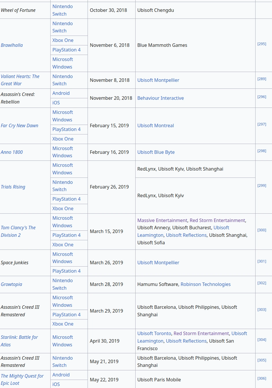Jump to citation reference 295
Viewport: 272px width, 388px height.
point(262,44)
